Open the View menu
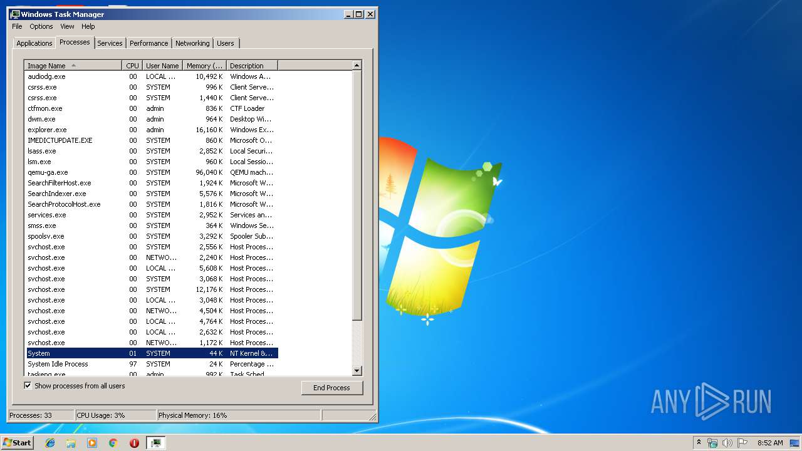Image resolution: width=802 pixels, height=451 pixels. 67,26
